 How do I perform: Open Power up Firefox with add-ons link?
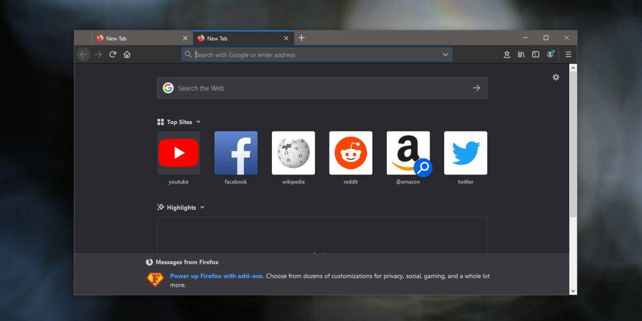pos(217,276)
